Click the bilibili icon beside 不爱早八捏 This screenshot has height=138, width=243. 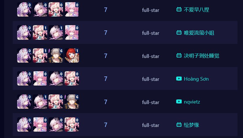(x=179, y=10)
